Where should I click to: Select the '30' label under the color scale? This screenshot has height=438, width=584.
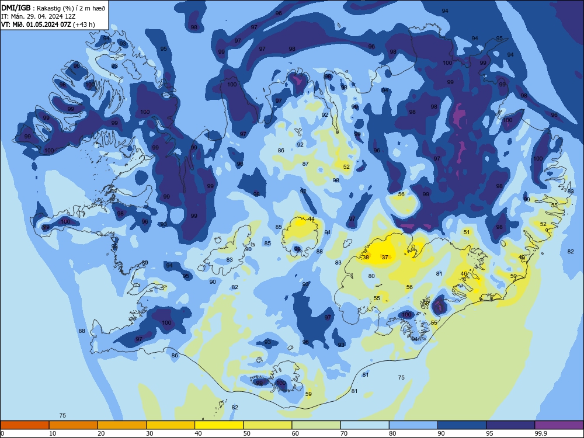(x=150, y=433)
